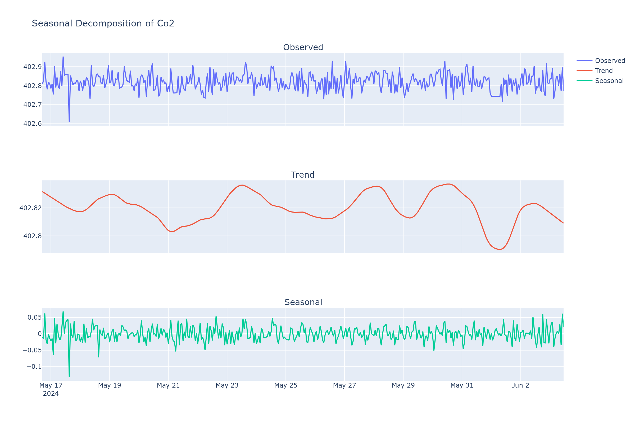Toggle the Trend trace visibility in legend
This screenshot has height=423, width=635.
click(x=604, y=71)
